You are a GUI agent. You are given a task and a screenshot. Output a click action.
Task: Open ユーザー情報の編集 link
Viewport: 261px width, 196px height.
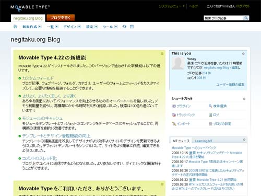tap(230, 85)
